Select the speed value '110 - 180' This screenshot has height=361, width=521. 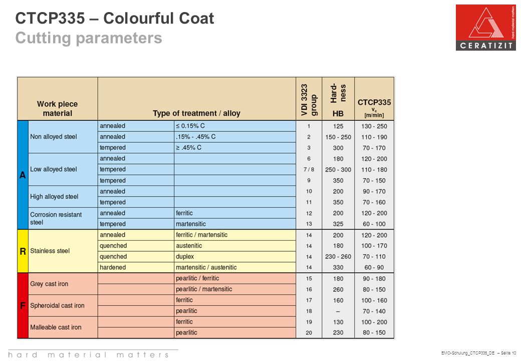click(374, 169)
